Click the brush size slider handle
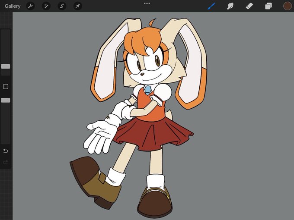 [6, 66]
